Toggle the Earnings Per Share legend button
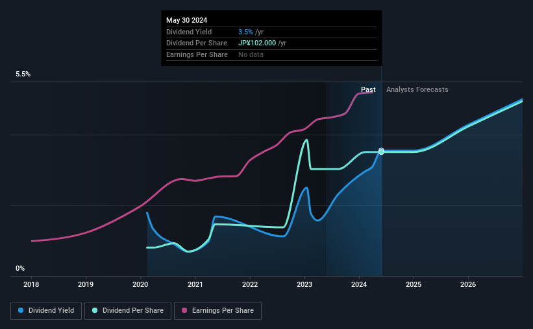The height and width of the screenshot is (329, 533). 217,311
